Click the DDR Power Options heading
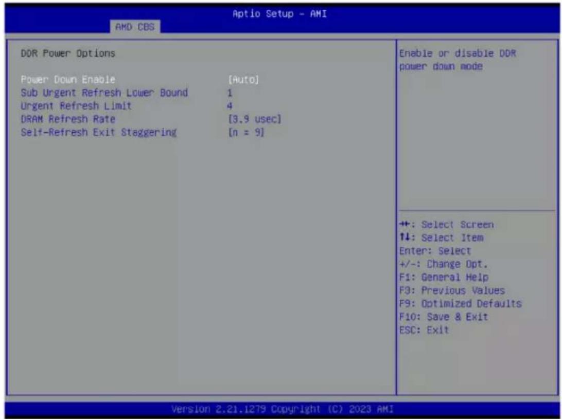This screenshot has width=562, height=419. pos(68,53)
